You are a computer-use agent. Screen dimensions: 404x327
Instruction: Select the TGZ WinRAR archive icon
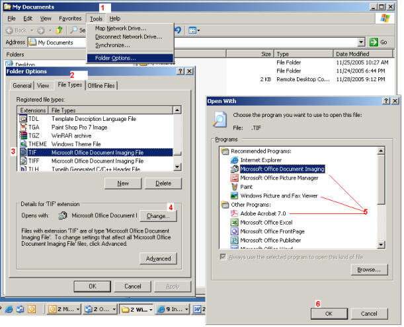click(23, 135)
